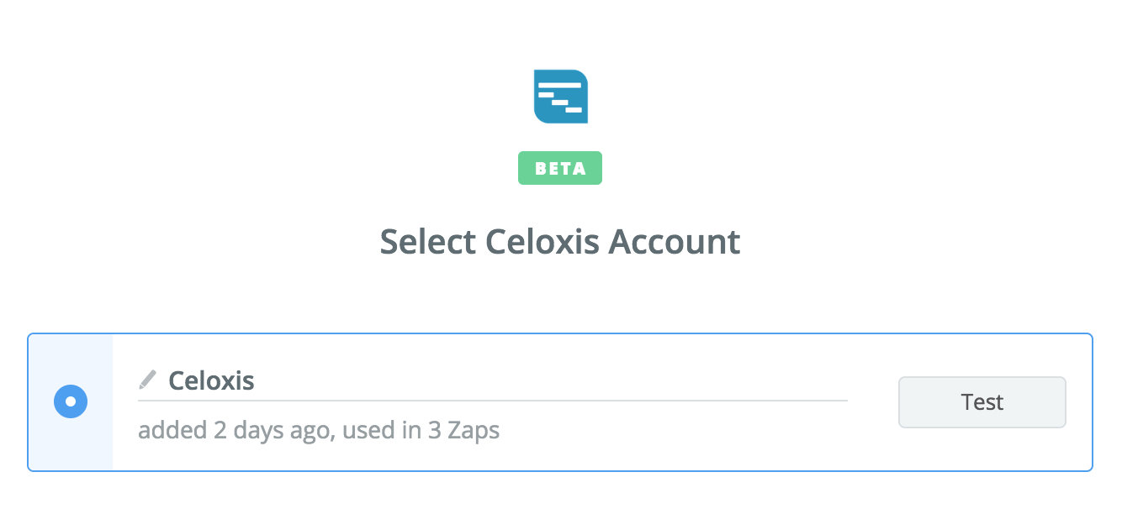Click the word "Account" in the heading
1122x514 pixels.
tap(675, 242)
